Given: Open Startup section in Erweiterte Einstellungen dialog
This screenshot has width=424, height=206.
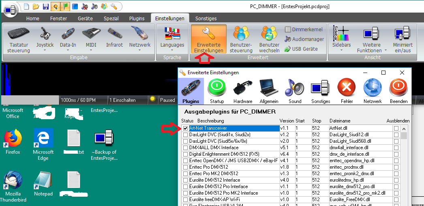Looking at the screenshot, I should [217, 92].
